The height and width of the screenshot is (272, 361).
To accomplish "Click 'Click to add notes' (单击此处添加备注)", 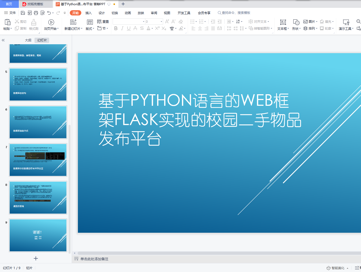I will point(94,259).
